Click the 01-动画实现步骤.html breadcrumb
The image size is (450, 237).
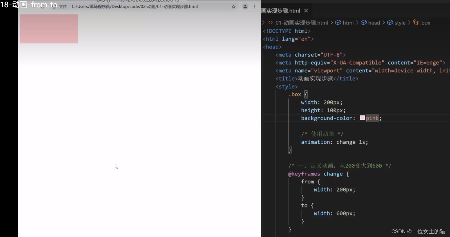pos(302,23)
